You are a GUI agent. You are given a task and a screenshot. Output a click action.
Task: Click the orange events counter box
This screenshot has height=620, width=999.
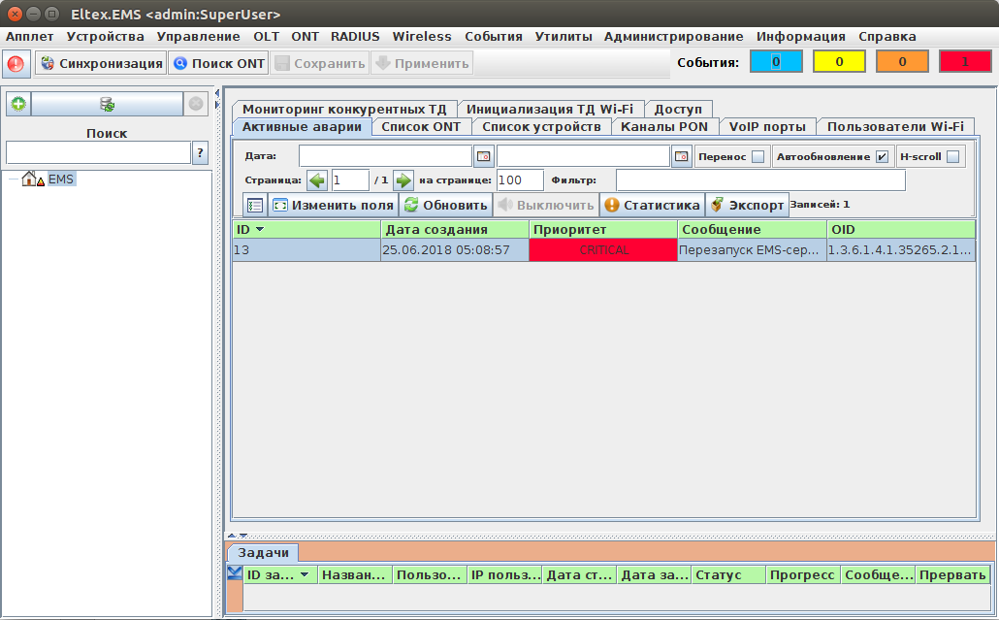pyautogui.click(x=902, y=62)
